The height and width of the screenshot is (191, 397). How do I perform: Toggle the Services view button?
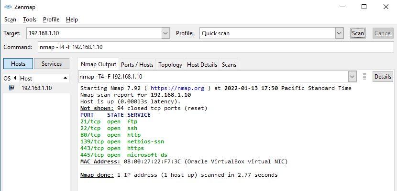click(52, 64)
